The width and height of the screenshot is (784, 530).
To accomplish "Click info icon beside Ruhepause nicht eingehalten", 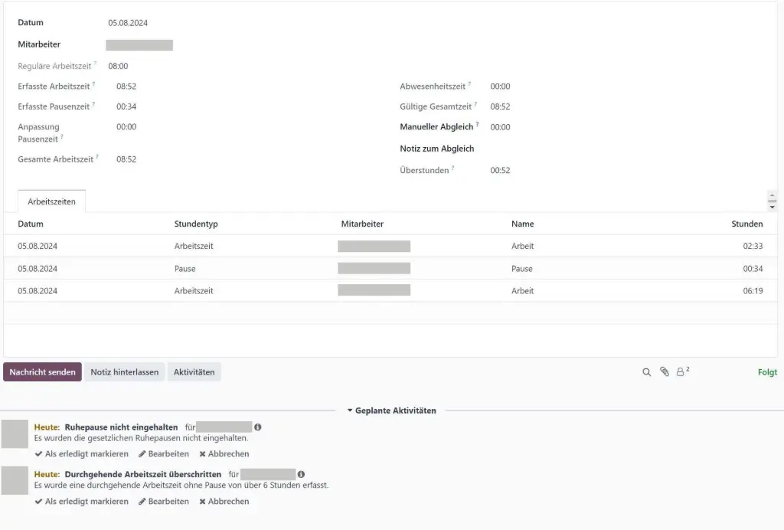I will click(x=258, y=427).
